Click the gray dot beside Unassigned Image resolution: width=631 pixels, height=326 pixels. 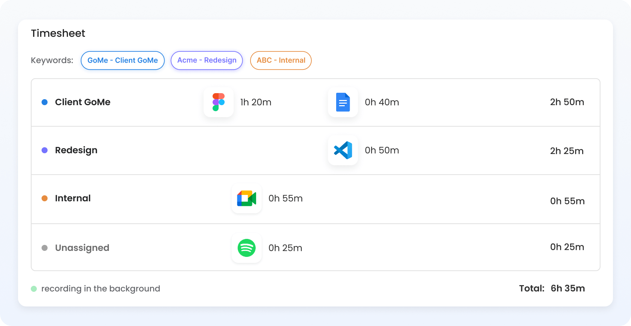(x=45, y=248)
